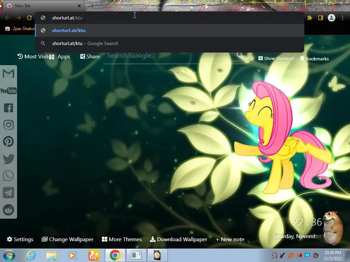
Task: Reload the page with refresh icon
Action: point(29,18)
